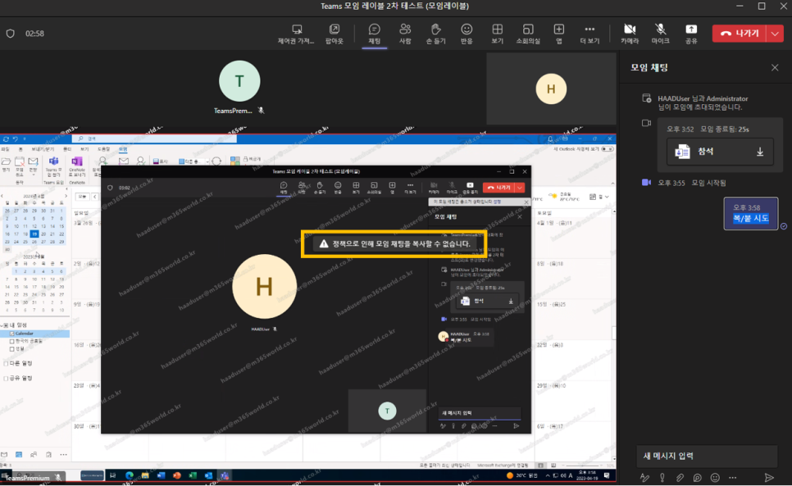The width and height of the screenshot is (792, 486).
Task: Toggle the 카메라 camera on
Action: [x=630, y=34]
